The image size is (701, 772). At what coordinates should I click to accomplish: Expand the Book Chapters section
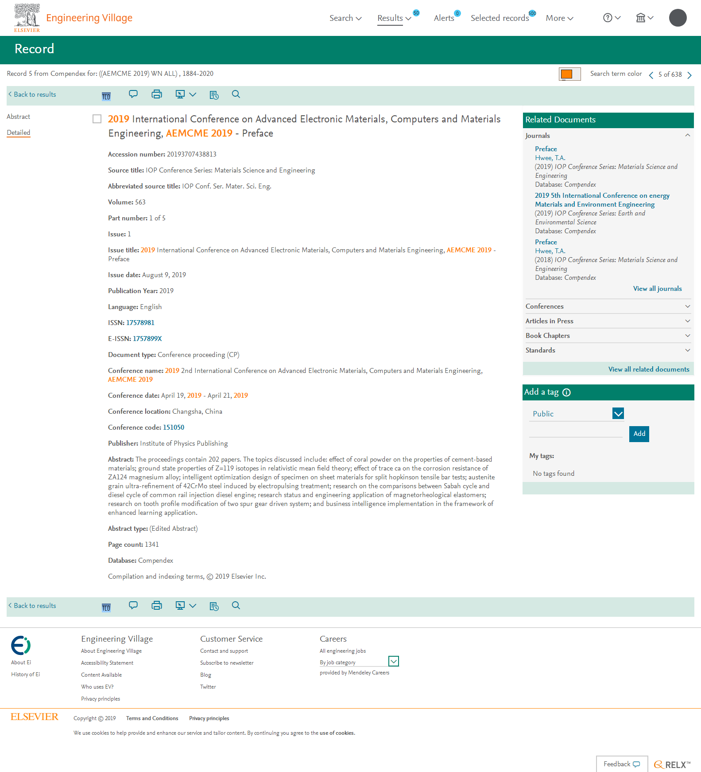coord(608,336)
